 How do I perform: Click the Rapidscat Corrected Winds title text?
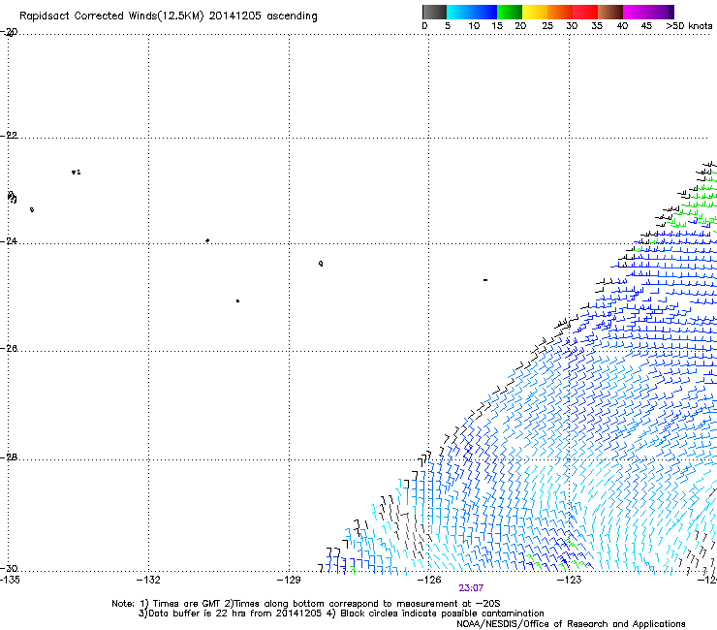tap(169, 16)
